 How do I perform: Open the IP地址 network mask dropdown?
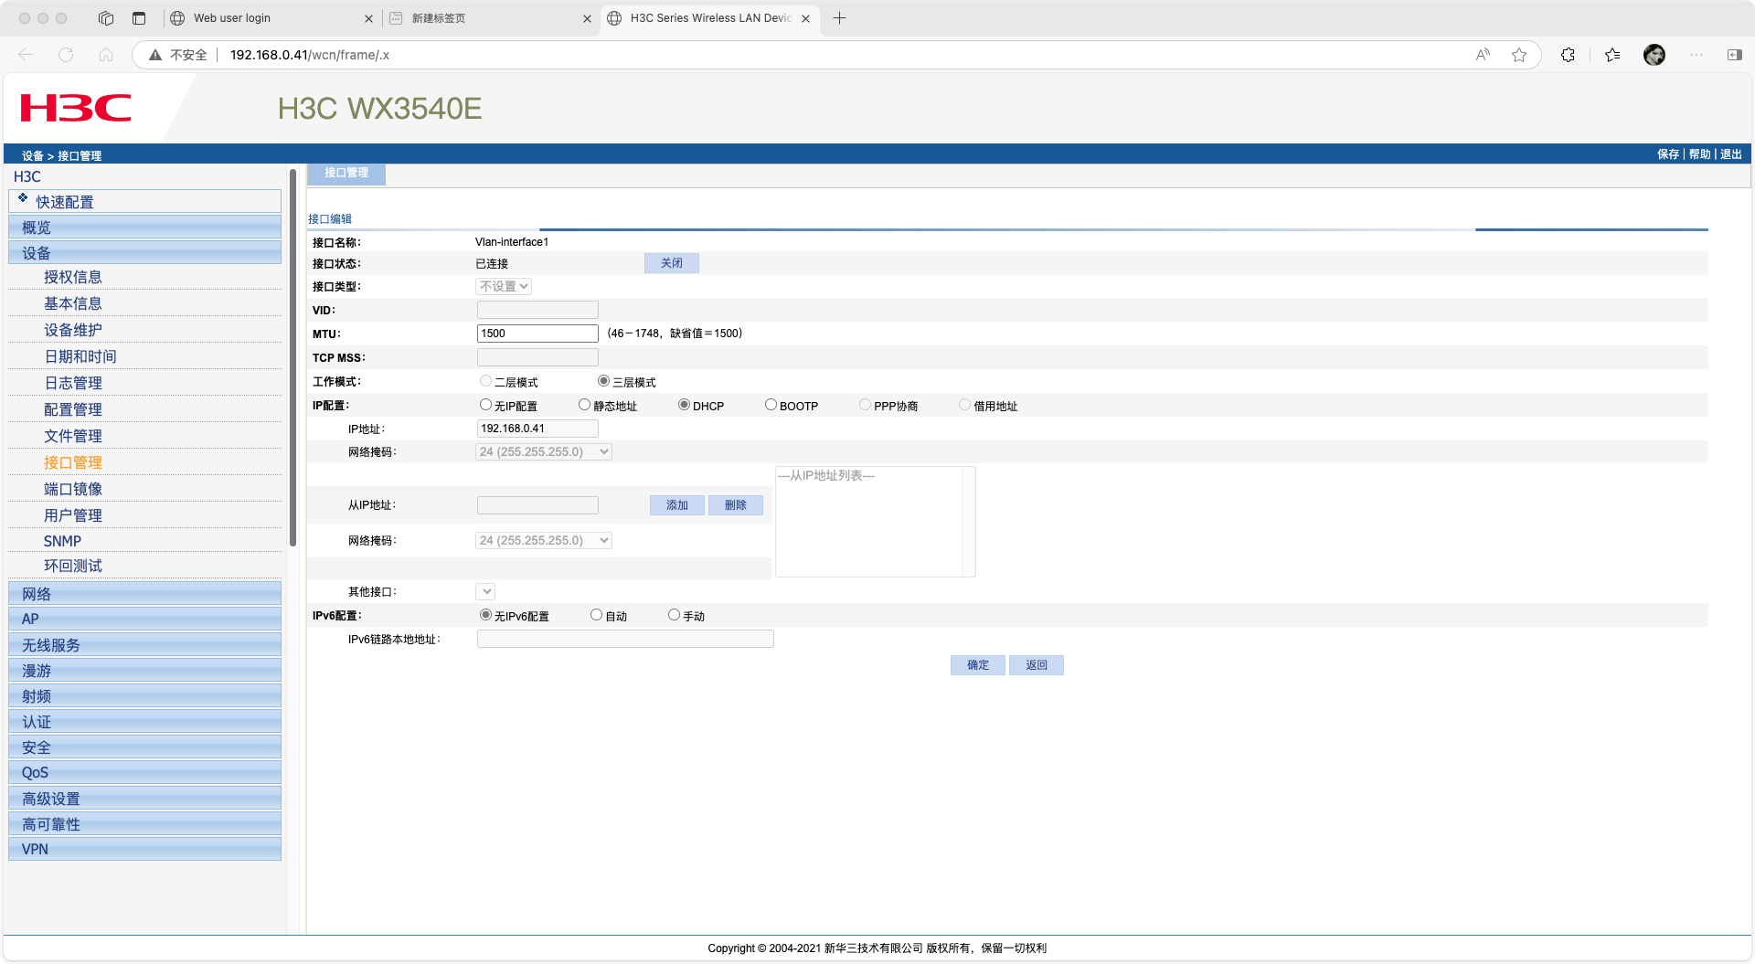(544, 452)
